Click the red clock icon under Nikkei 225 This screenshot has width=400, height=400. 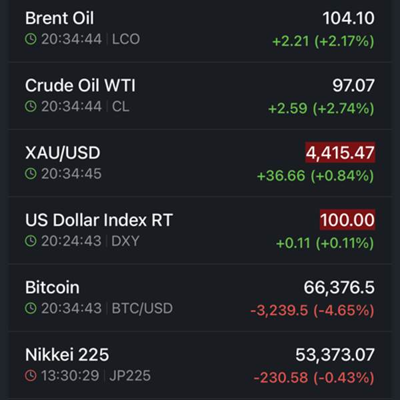[x=31, y=376]
